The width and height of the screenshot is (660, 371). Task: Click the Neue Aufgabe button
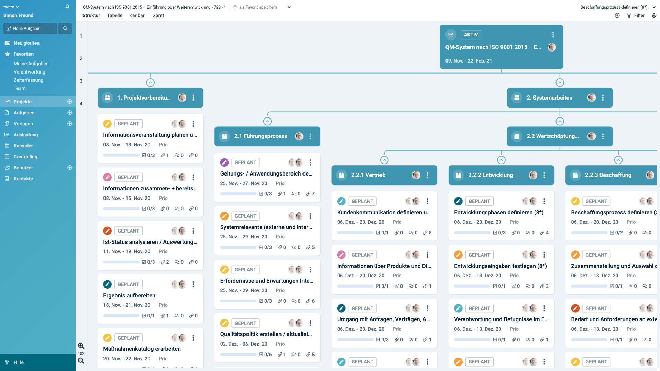tap(30, 29)
